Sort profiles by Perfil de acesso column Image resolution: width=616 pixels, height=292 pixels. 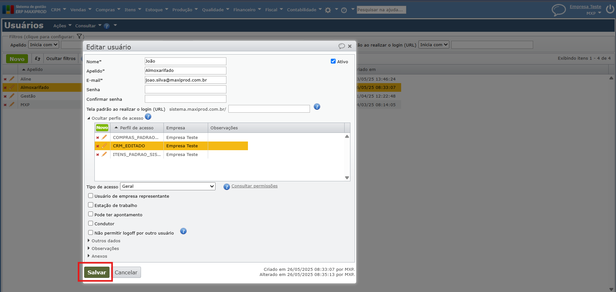click(x=137, y=128)
